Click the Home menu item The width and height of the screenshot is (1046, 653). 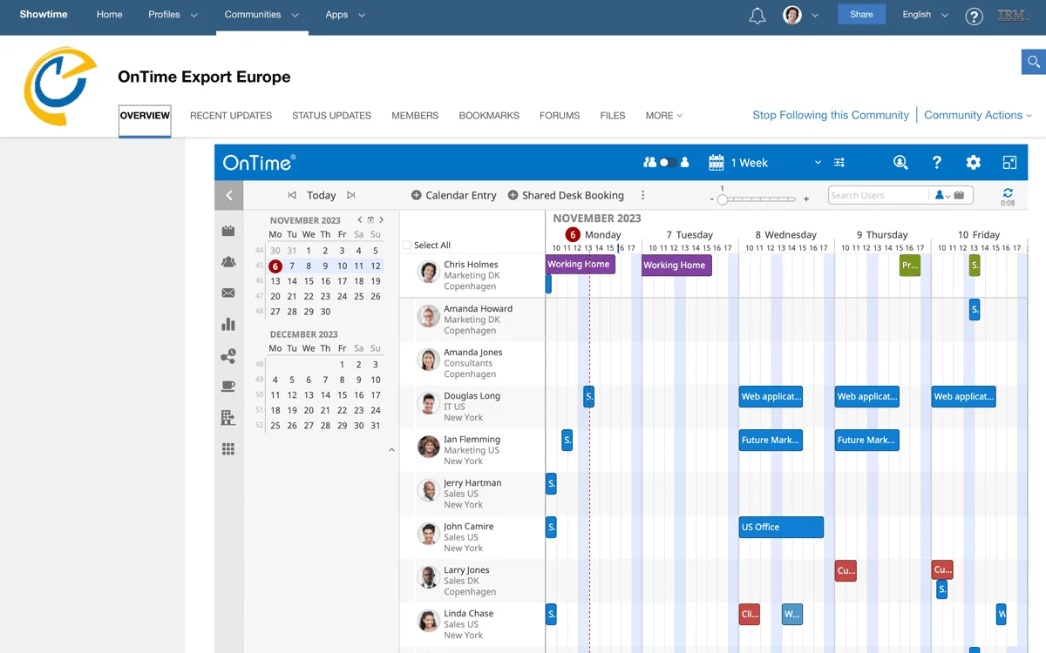(x=110, y=15)
